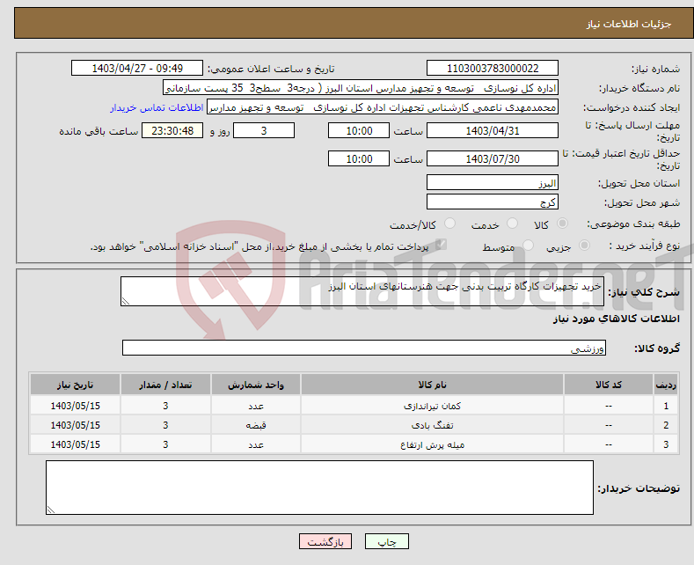
Task: Click the تفنگ بادی item name cell
Action: [x=432, y=425]
